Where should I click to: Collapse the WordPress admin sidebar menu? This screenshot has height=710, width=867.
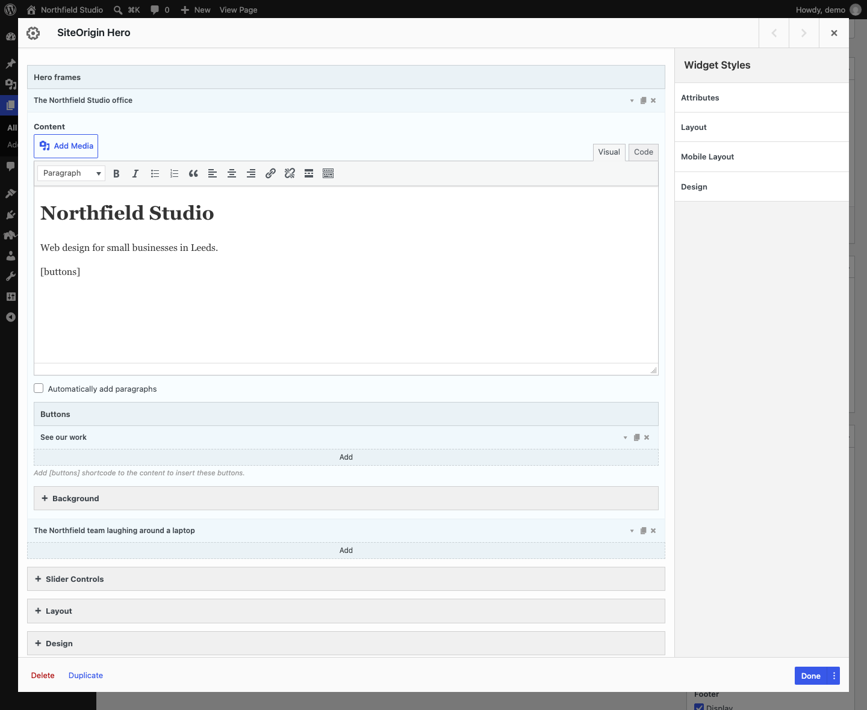tap(10, 317)
